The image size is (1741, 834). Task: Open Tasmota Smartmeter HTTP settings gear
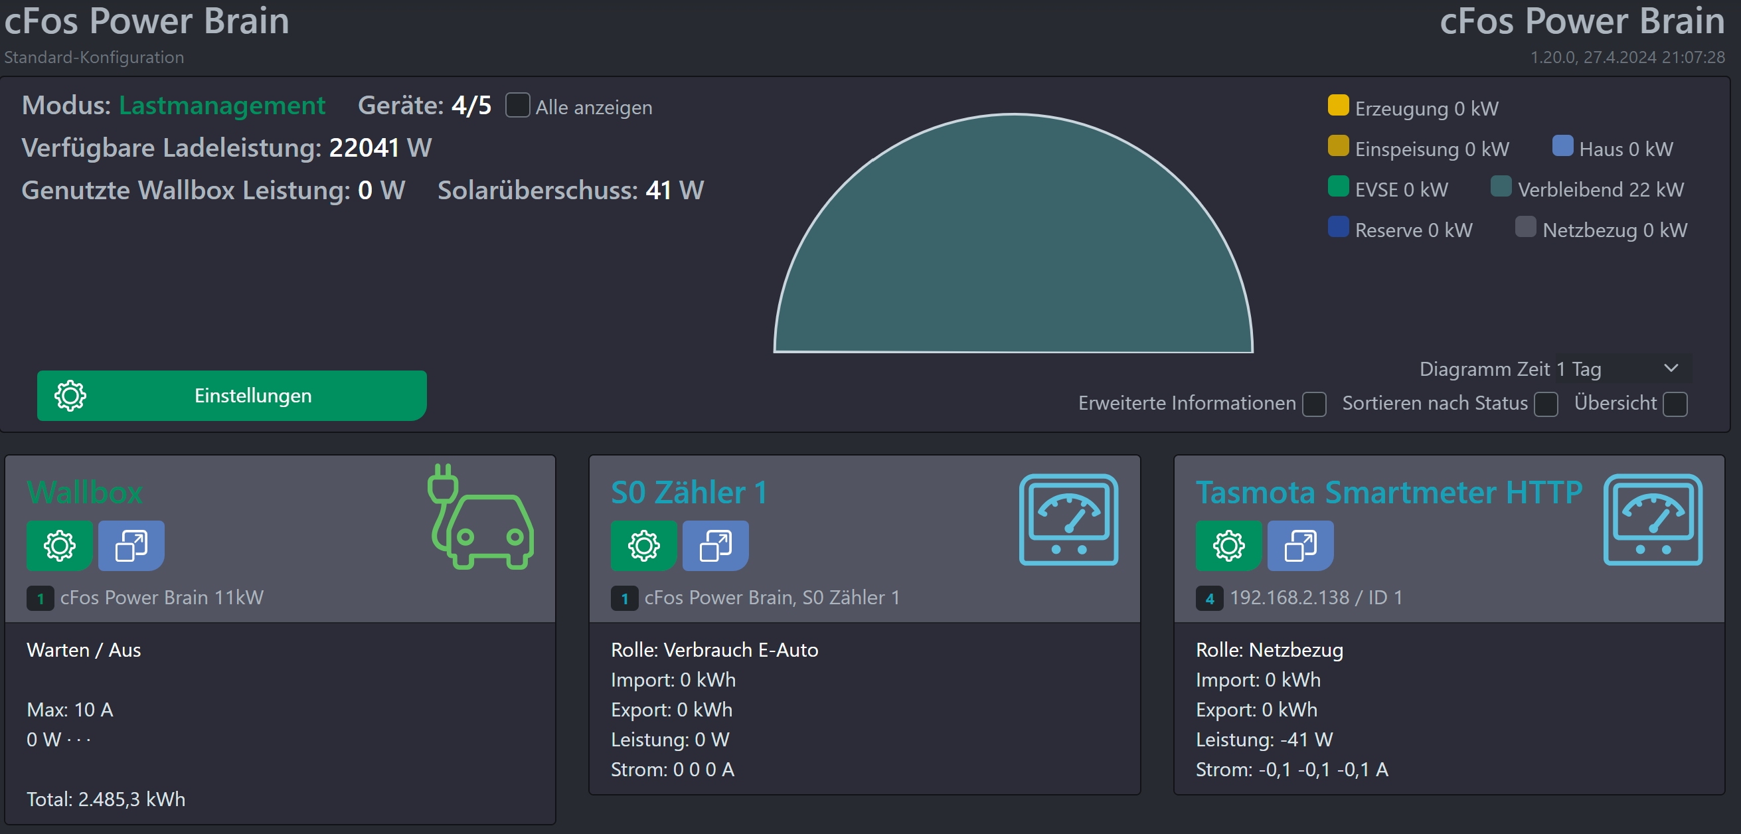pos(1228,545)
